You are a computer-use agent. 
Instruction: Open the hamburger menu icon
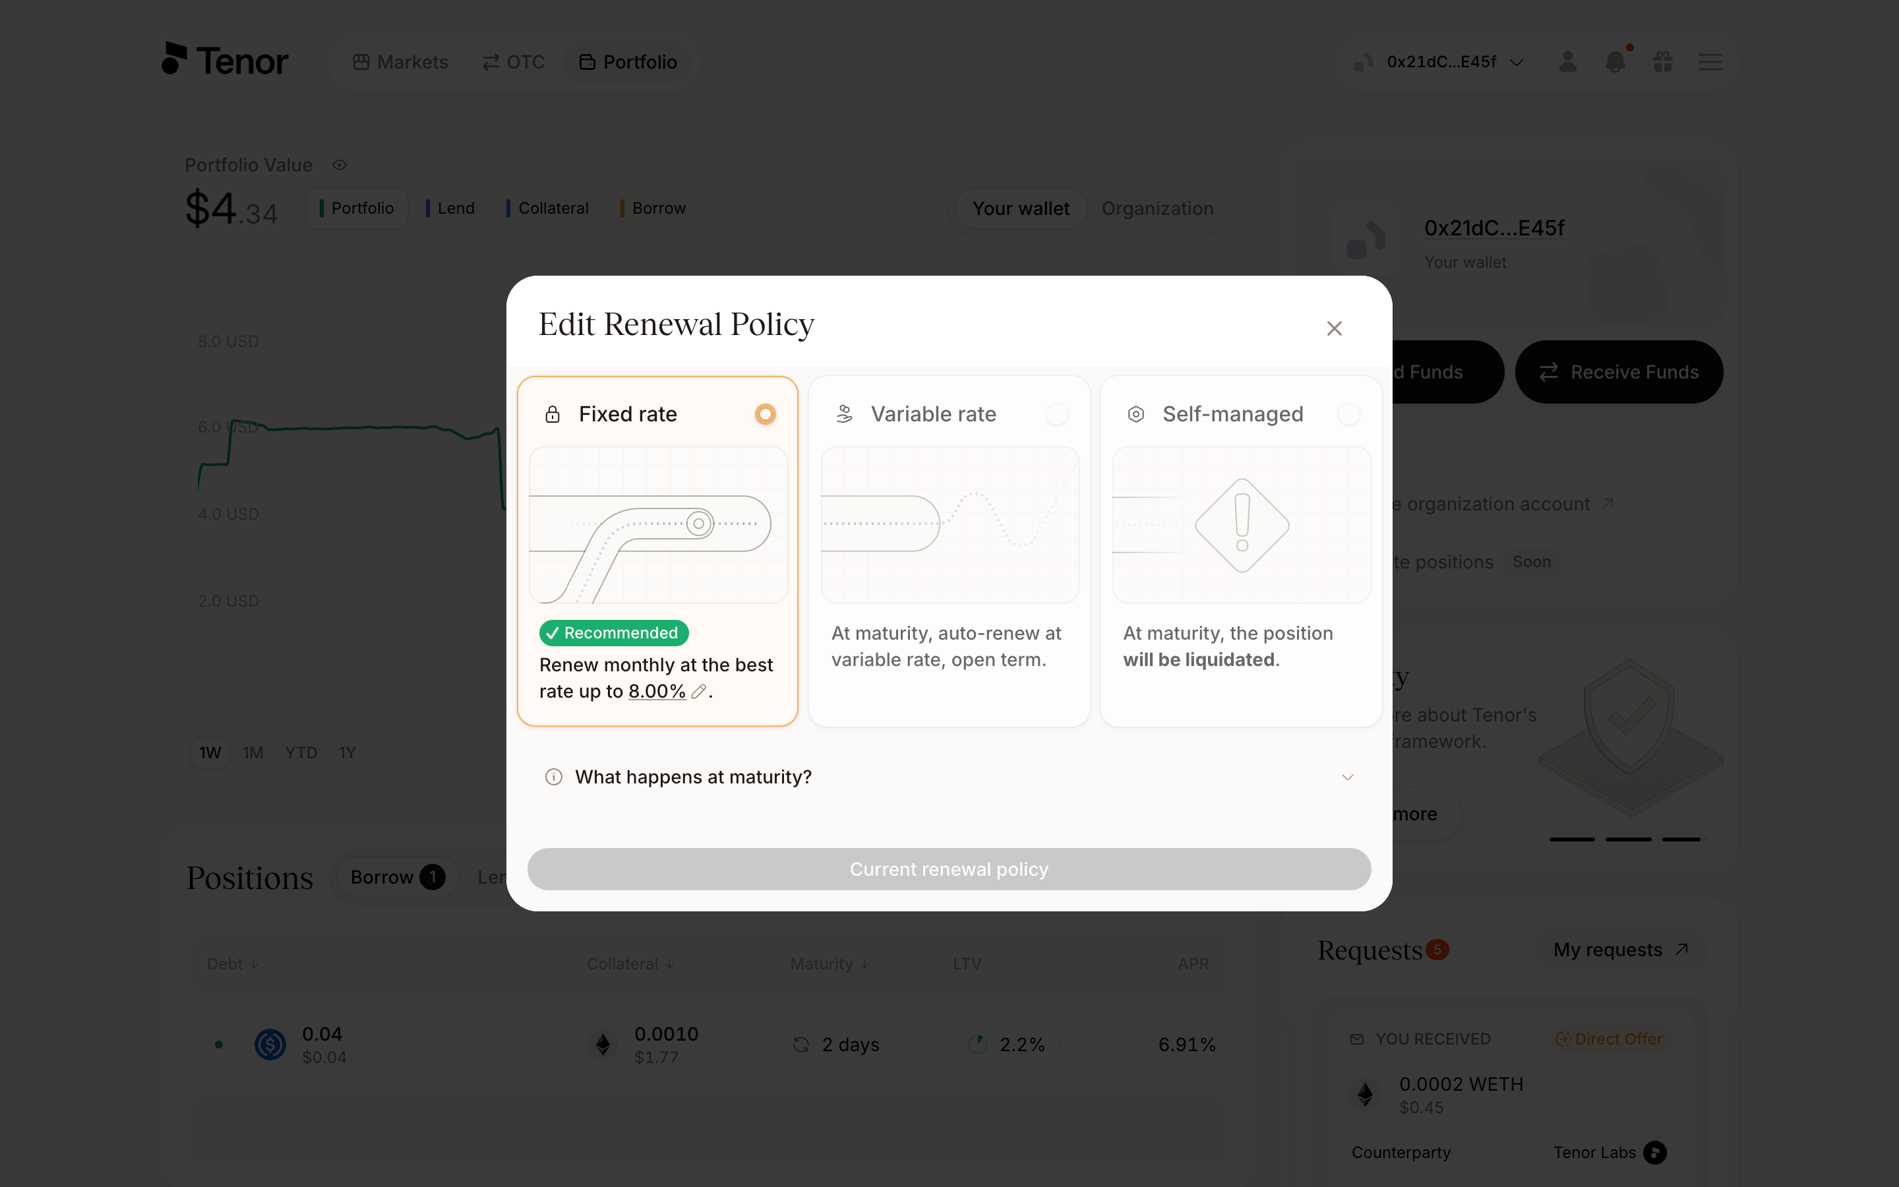click(x=1710, y=62)
